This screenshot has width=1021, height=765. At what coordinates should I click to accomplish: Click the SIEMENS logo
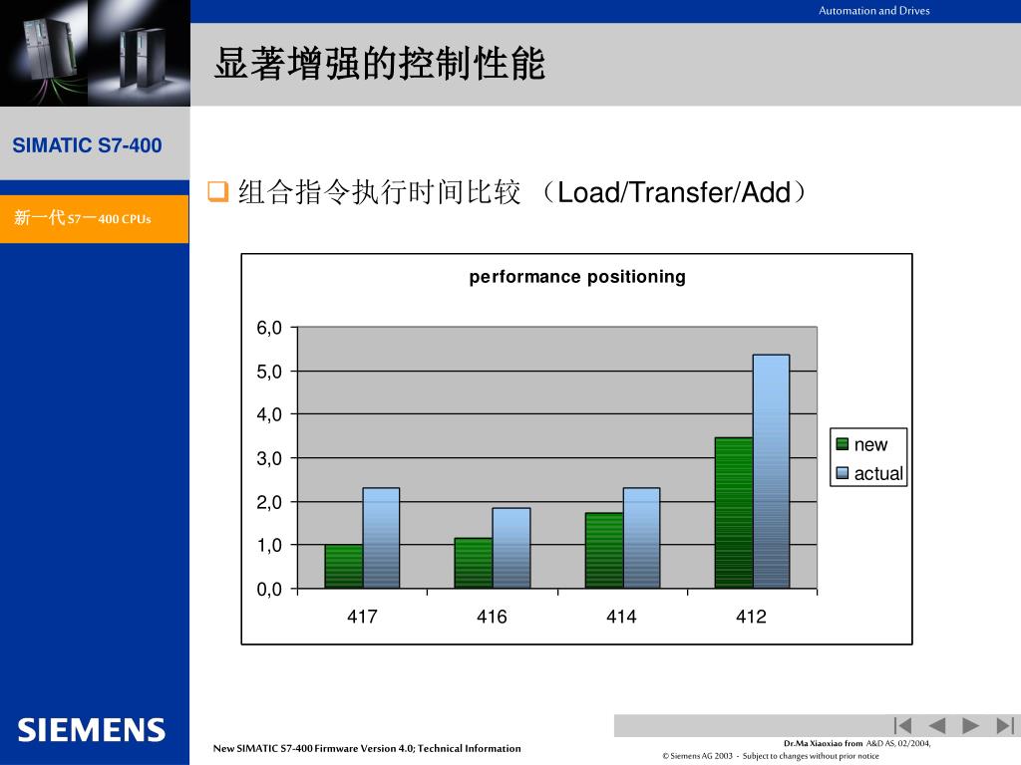tap(92, 730)
